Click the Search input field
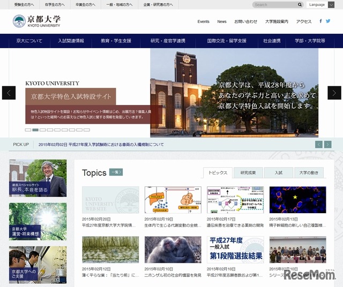The height and width of the screenshot is (287, 343). pos(275,5)
